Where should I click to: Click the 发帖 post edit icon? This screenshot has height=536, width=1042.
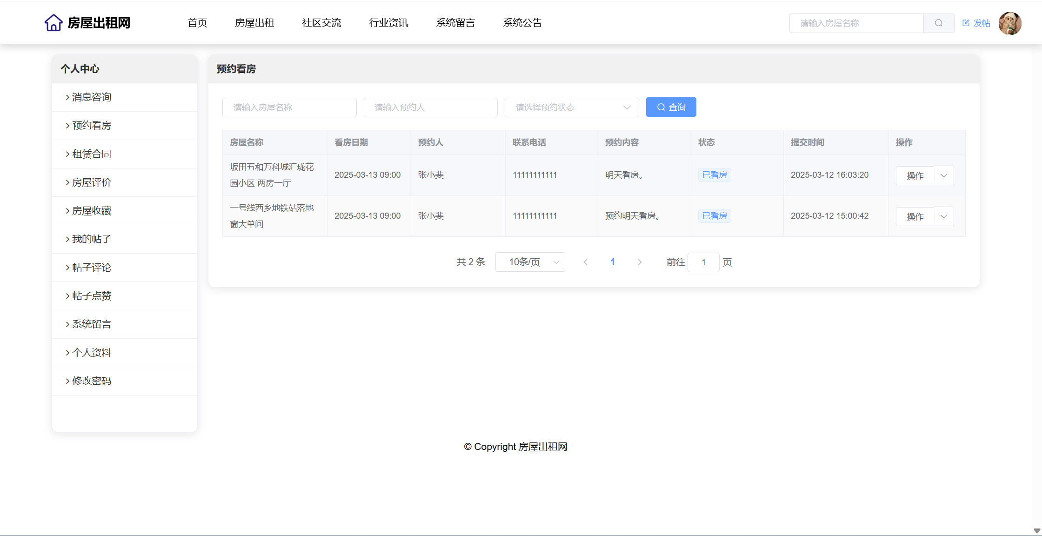[x=966, y=23]
